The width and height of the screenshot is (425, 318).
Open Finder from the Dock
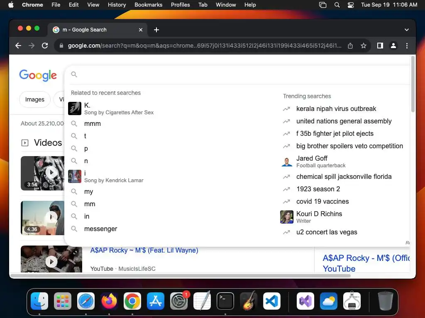point(39,301)
